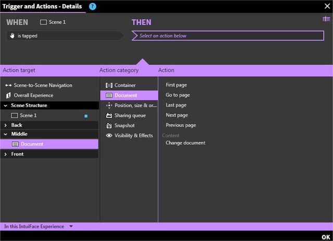Screen dimensions: 333x241
Task: Choose the Snapshot camera icon
Action: 109,126
